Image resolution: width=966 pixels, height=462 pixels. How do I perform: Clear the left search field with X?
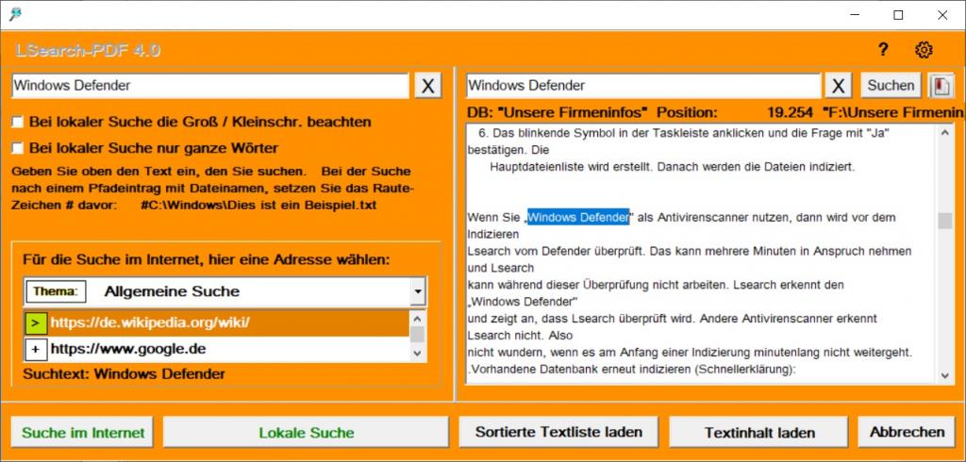click(x=427, y=86)
